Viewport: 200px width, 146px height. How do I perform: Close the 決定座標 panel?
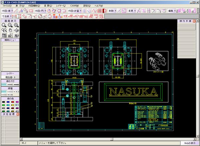[x=18, y=114]
